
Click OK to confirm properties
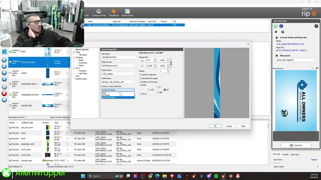coord(215,126)
